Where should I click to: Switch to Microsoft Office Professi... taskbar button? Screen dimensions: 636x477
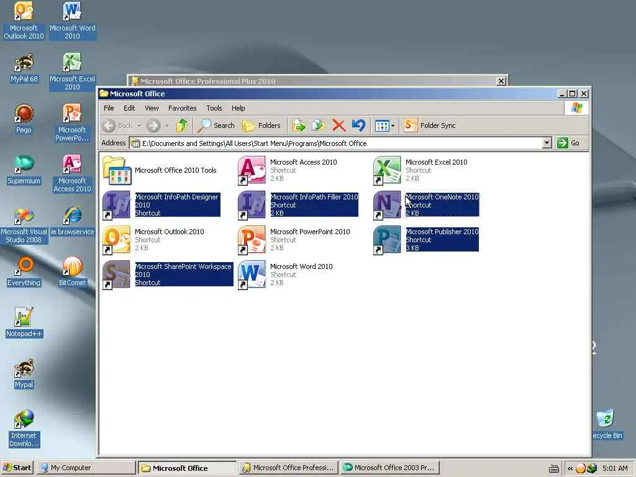(288, 468)
